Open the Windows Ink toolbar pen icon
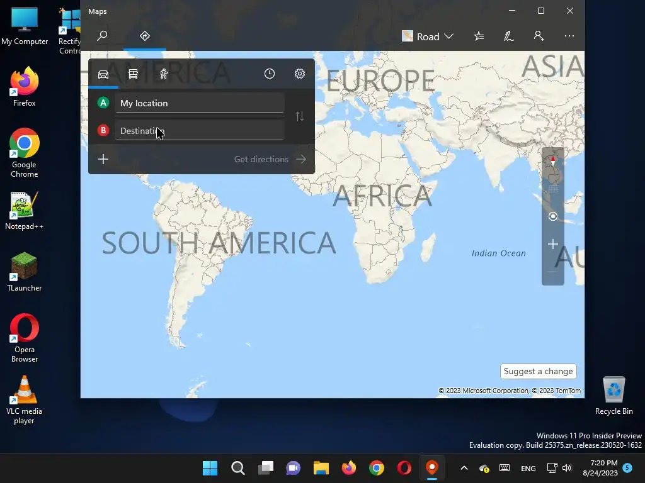Image resolution: width=645 pixels, height=483 pixels. (509, 36)
